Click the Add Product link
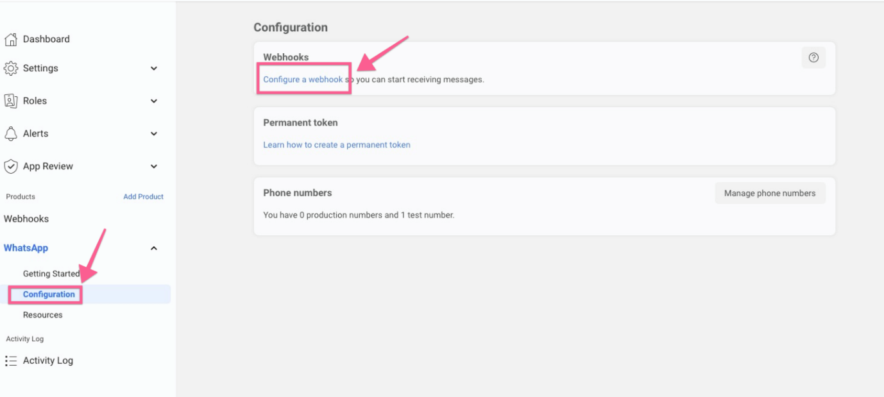This screenshot has height=397, width=884. point(143,197)
